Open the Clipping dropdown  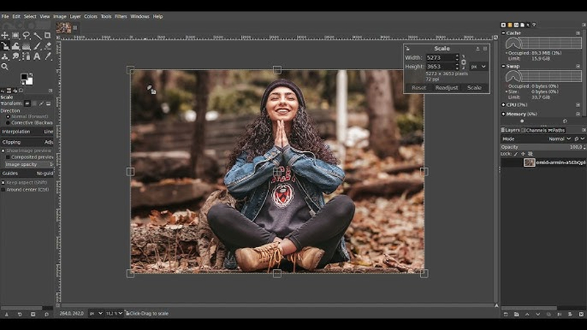click(x=27, y=142)
